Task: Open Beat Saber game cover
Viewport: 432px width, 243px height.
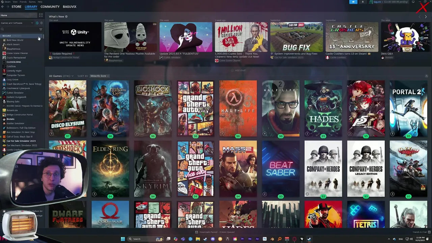Action: pyautogui.click(x=280, y=169)
